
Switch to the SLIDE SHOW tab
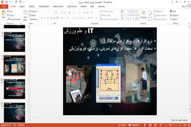click(72, 7)
